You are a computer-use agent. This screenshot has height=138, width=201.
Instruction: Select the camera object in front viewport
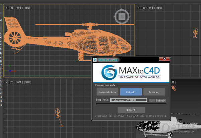195,33
